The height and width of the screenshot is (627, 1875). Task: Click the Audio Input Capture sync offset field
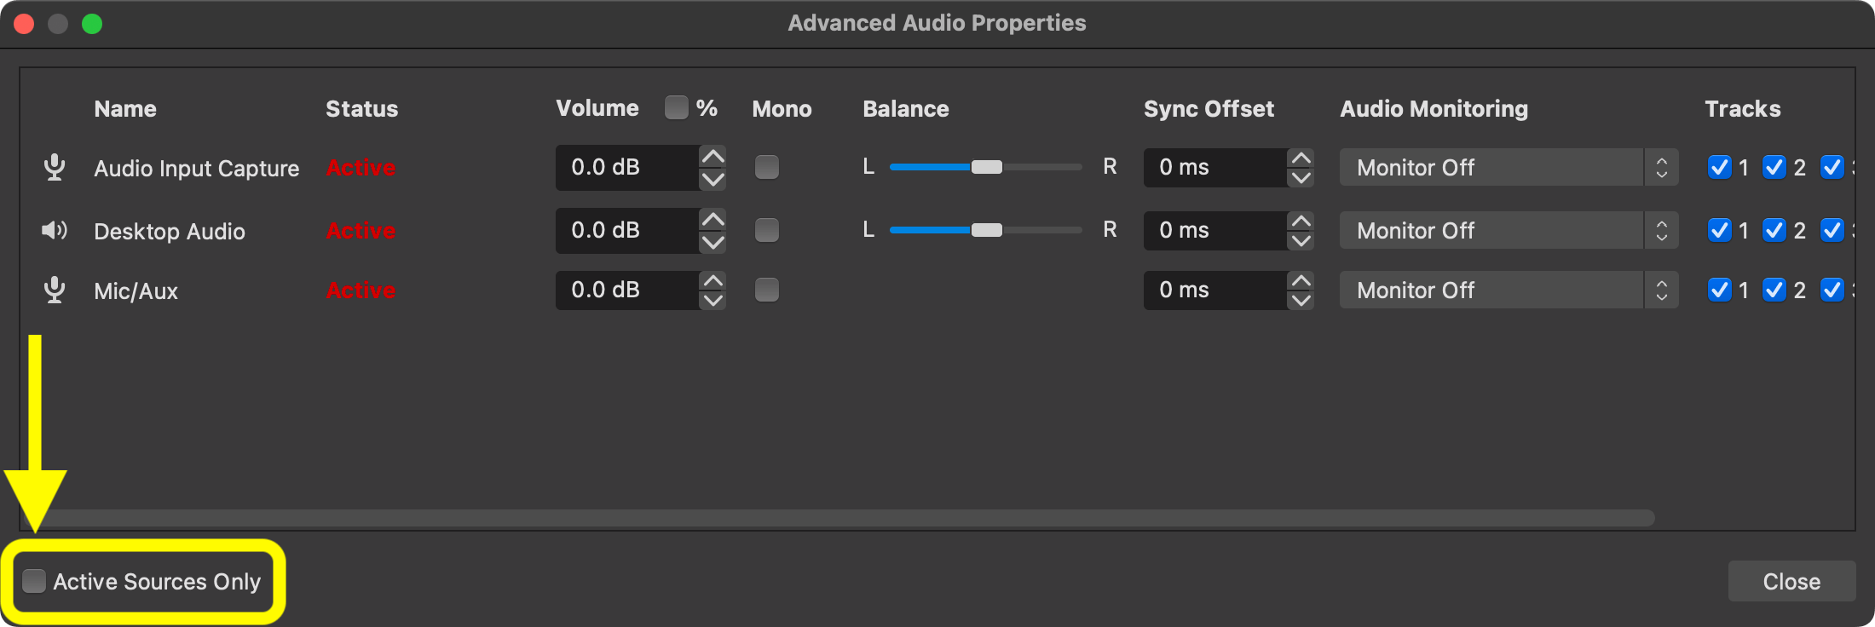click(1215, 167)
